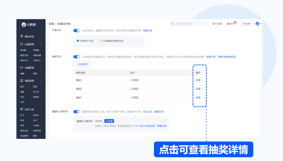The image size is (283, 161).
Task: Click 直播 in the breadcrumb
Action: click(51, 24)
